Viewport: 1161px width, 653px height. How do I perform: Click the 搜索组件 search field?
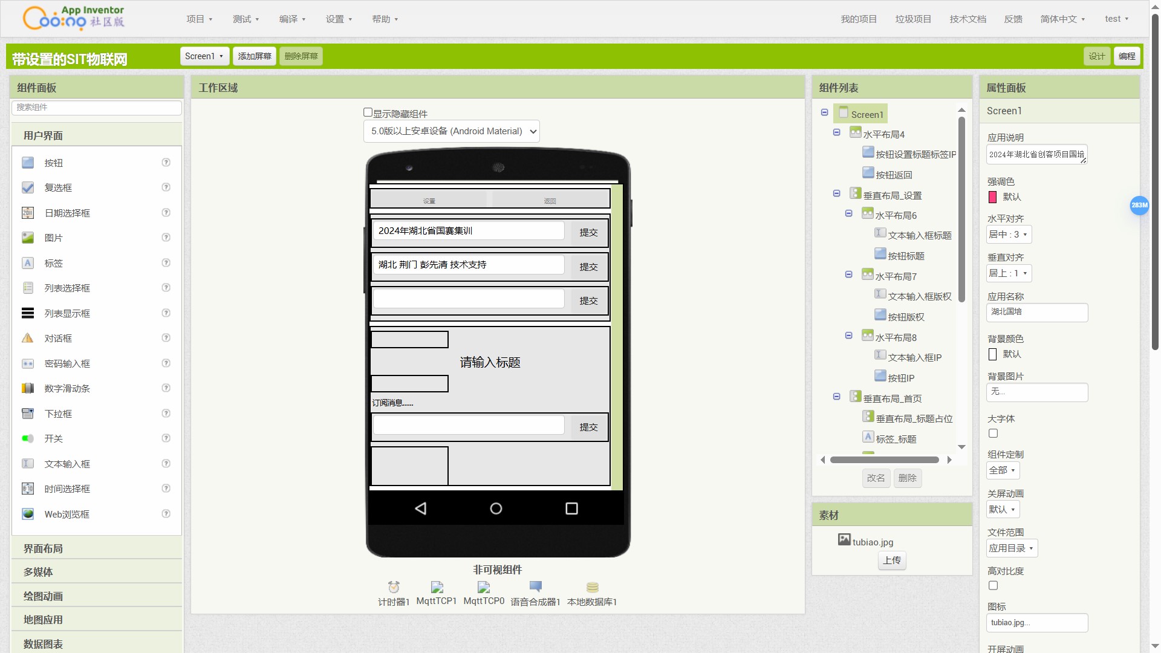(x=97, y=108)
